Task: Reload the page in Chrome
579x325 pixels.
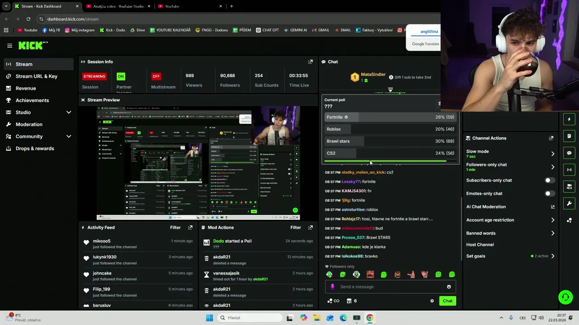Action: click(x=28, y=19)
